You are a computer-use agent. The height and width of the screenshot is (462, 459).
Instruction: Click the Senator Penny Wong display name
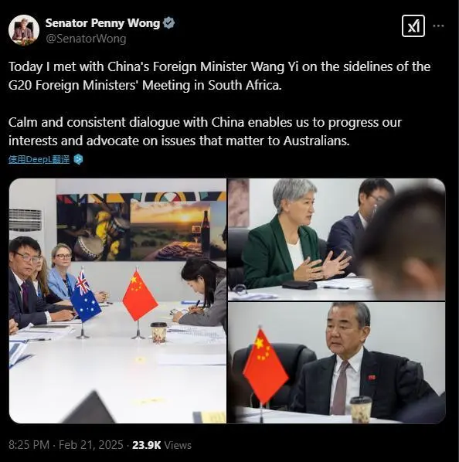point(103,23)
